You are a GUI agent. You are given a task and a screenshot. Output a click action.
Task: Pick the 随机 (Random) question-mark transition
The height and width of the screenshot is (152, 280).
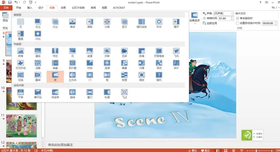click(159, 76)
